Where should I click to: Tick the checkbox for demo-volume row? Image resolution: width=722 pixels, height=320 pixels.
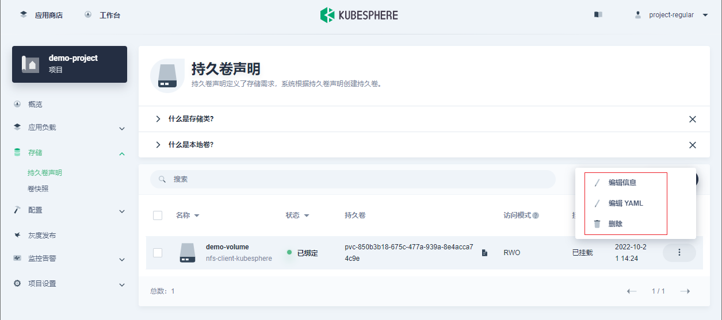click(158, 253)
